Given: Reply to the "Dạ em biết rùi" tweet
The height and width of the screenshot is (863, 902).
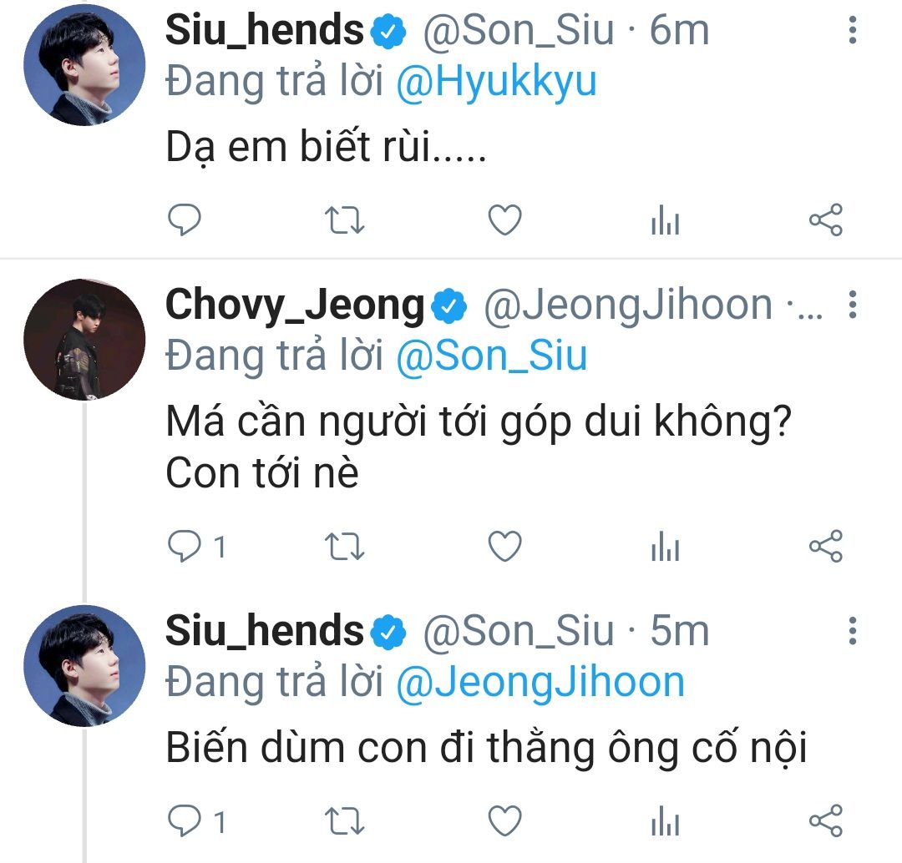Looking at the screenshot, I should 184,220.
